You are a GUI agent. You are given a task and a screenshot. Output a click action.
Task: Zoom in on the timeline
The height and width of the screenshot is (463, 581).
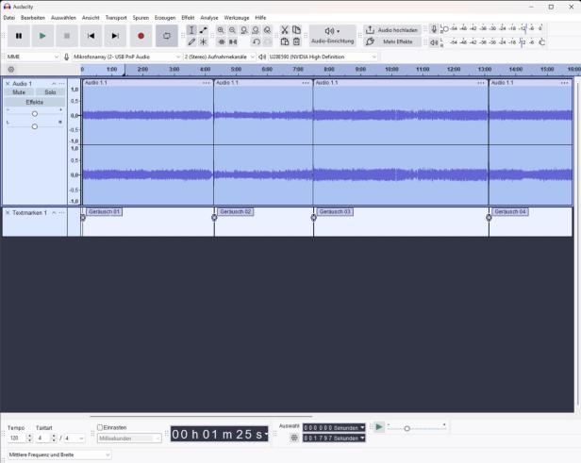pos(221,30)
